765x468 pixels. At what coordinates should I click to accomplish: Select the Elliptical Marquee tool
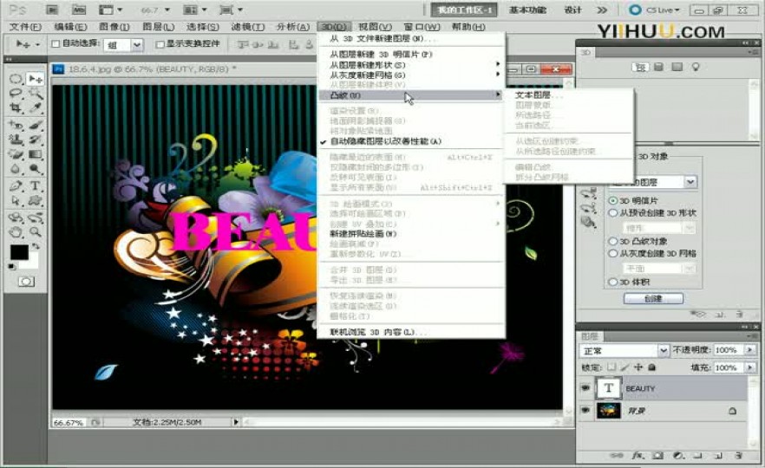pyautogui.click(x=16, y=79)
